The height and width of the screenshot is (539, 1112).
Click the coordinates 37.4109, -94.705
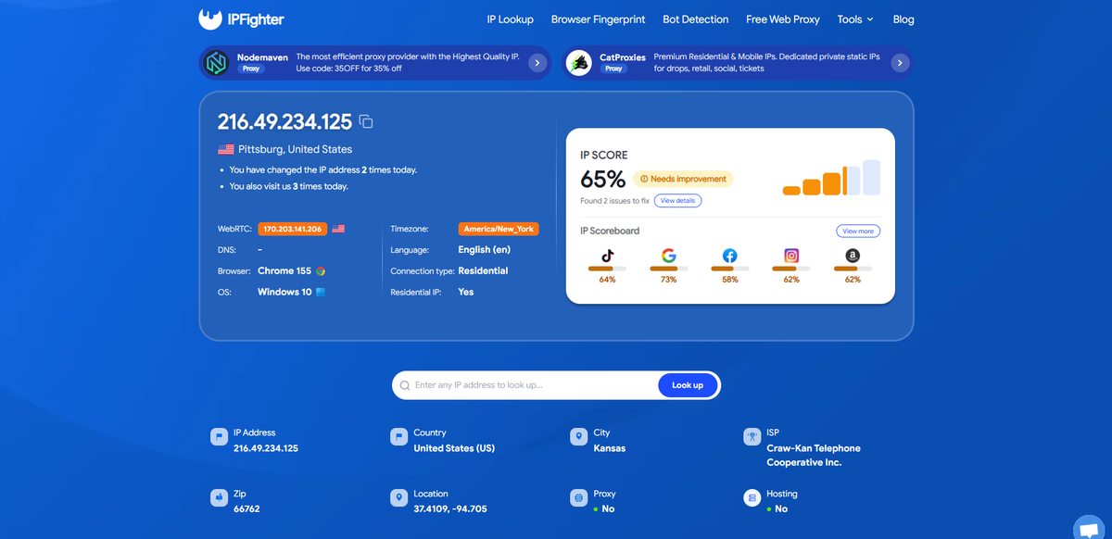click(450, 509)
